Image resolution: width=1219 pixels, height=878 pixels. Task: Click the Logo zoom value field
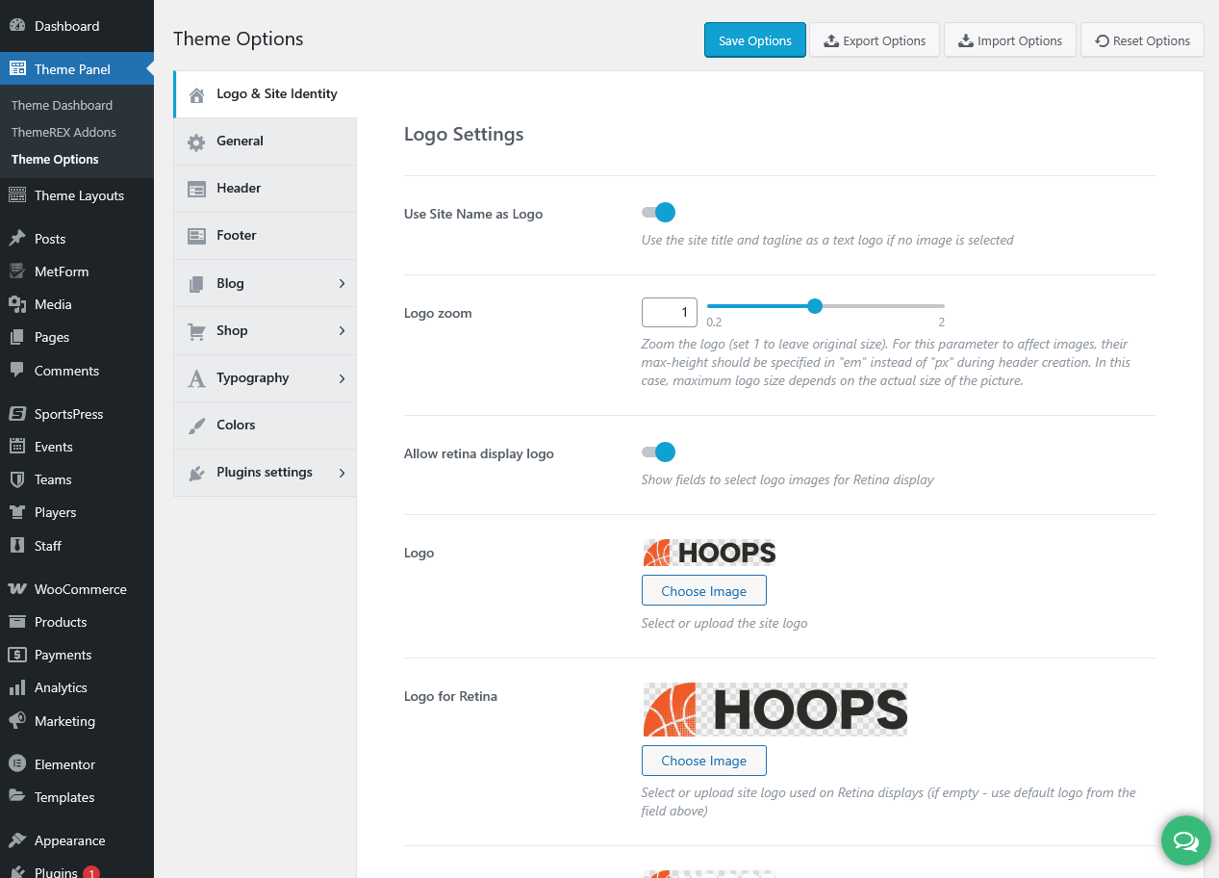click(x=669, y=312)
